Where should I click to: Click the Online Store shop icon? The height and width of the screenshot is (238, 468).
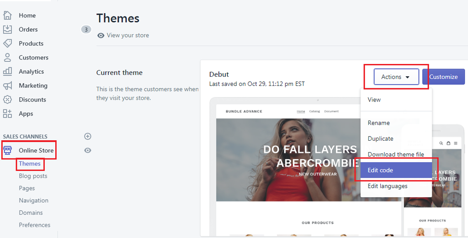coord(7,150)
